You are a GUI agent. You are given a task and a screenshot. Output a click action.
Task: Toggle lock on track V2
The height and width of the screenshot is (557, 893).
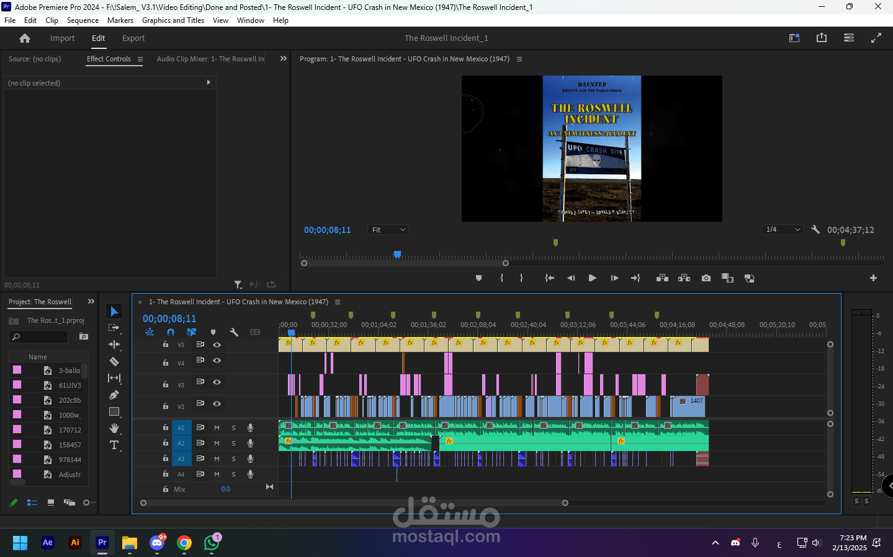pos(166,406)
